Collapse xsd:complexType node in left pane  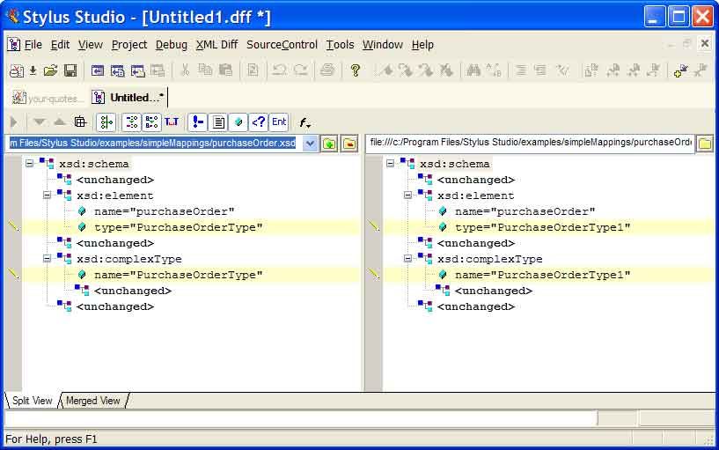pos(47,259)
